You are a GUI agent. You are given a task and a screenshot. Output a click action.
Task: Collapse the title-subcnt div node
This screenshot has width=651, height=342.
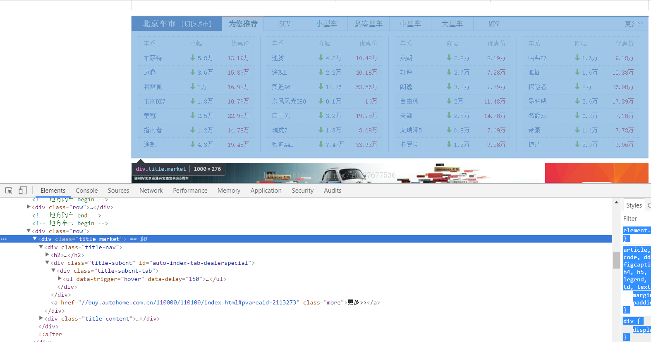click(x=47, y=262)
